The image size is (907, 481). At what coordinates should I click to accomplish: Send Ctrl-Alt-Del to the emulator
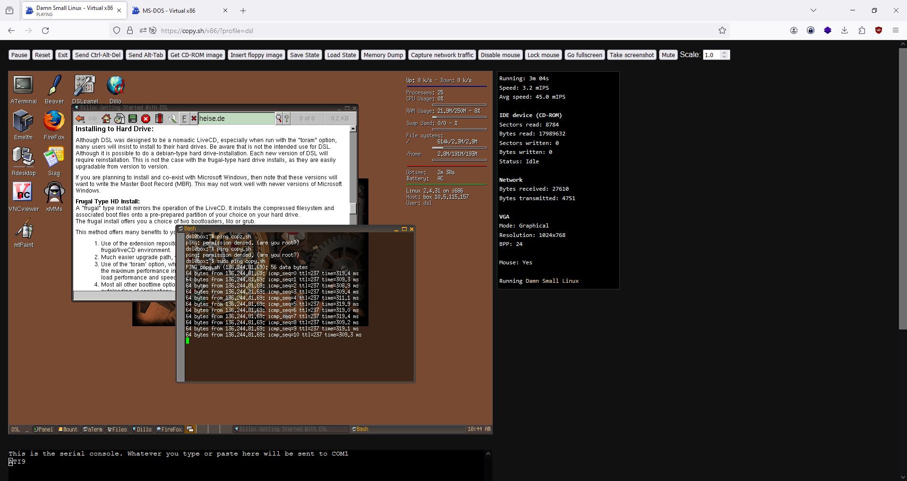[x=98, y=55]
